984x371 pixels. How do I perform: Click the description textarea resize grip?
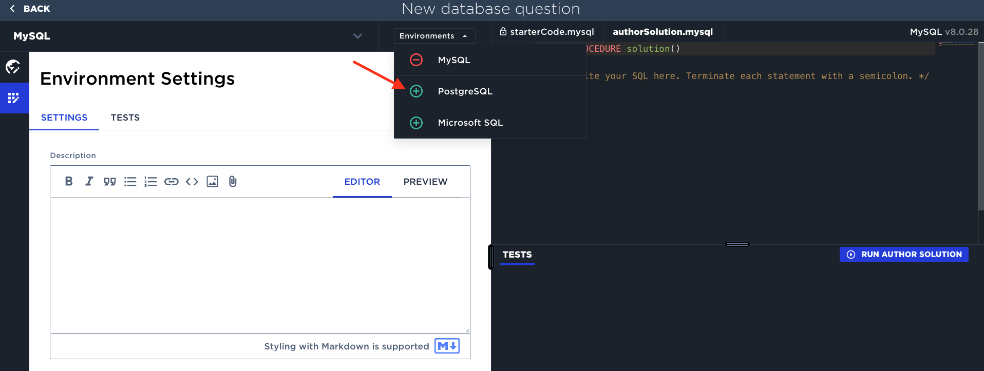tap(467, 330)
